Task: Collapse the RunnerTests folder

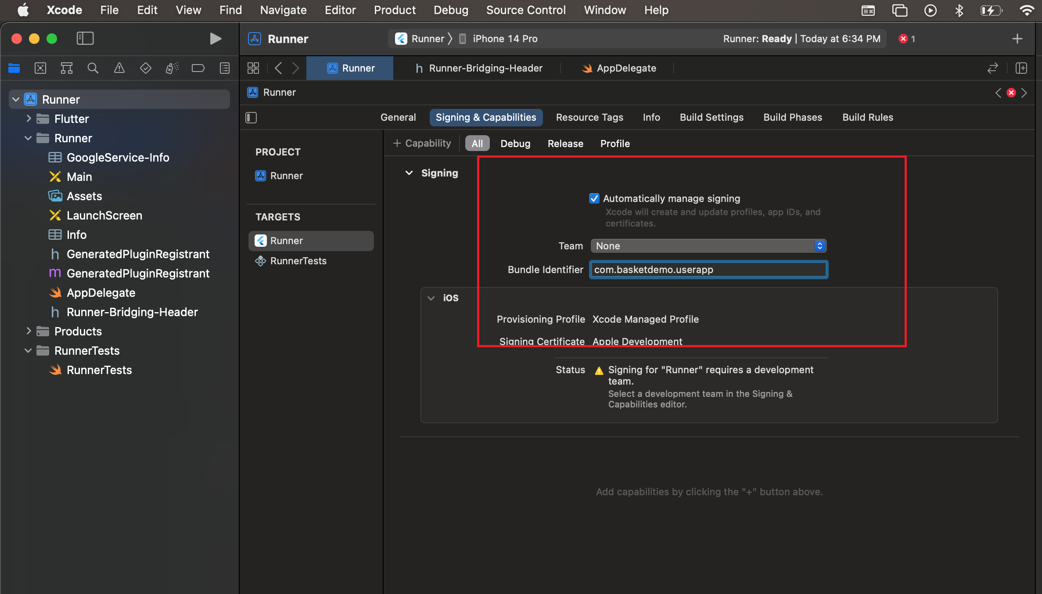Action: [x=28, y=351]
